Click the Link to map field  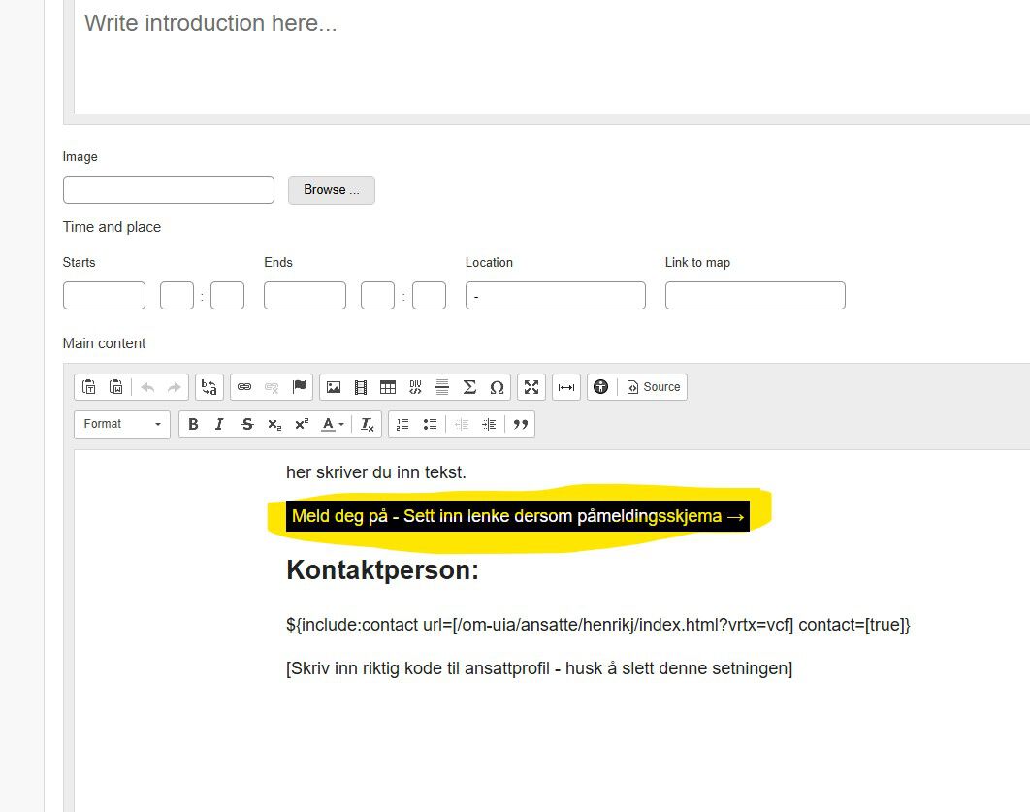tap(756, 296)
